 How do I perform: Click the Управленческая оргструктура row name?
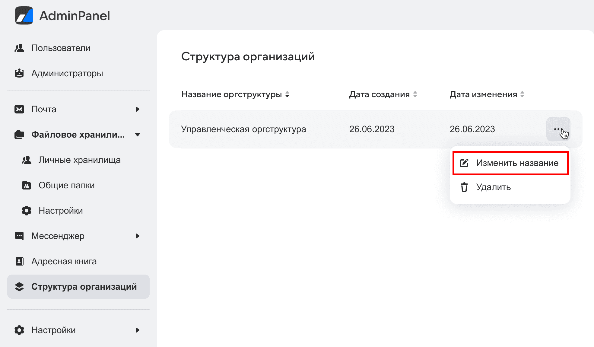click(x=243, y=129)
